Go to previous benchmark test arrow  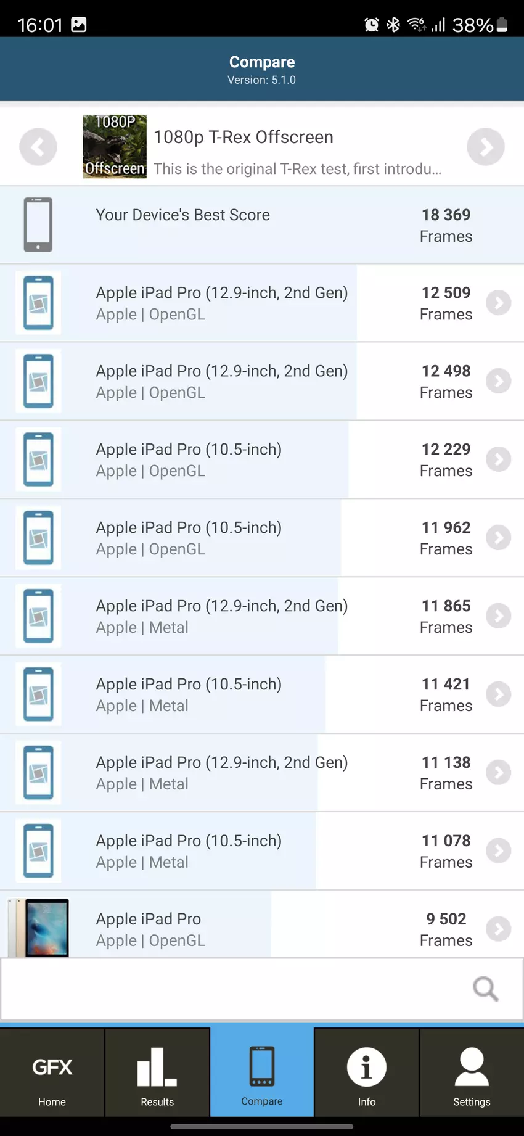(x=38, y=147)
